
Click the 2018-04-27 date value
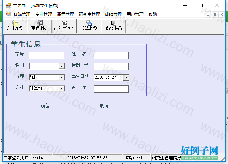(x=106, y=77)
